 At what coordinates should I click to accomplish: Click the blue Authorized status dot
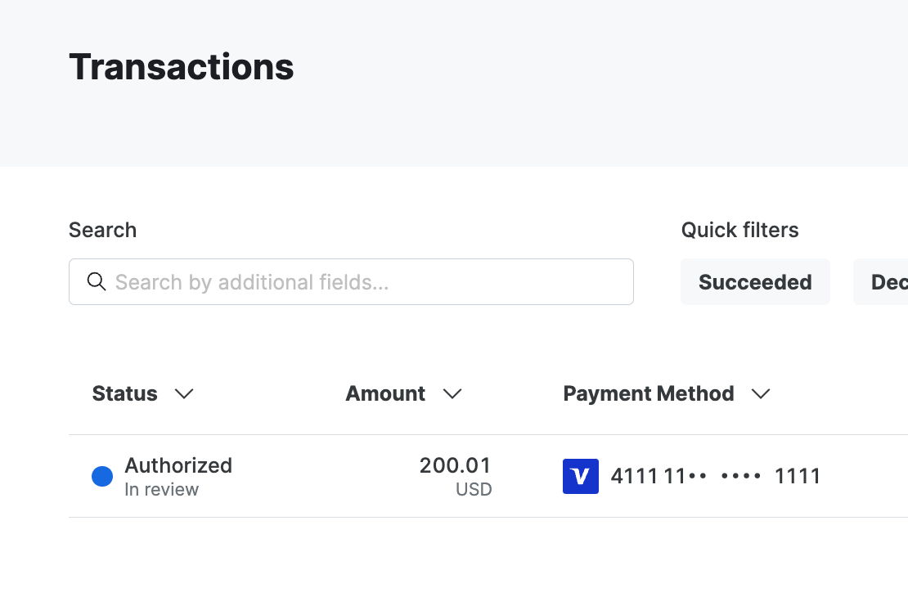tap(101, 476)
